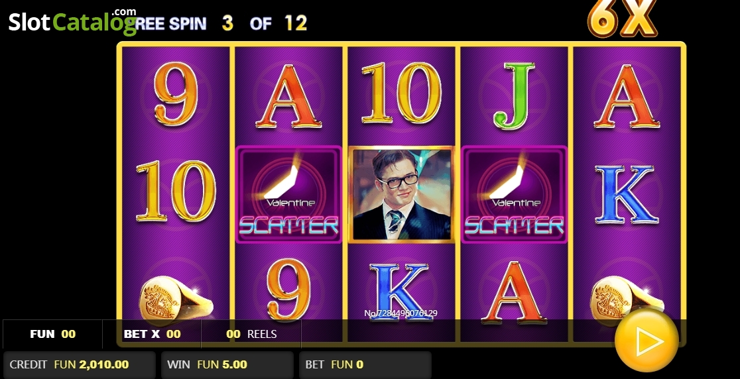Image resolution: width=740 pixels, height=379 pixels.
Task: Open the SlotCatalog logo link
Action: click(x=73, y=21)
